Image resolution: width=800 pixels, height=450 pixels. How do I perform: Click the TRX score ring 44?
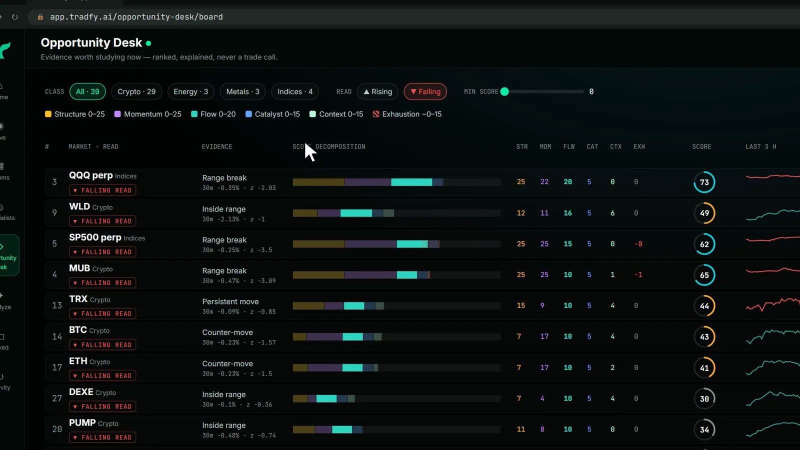(x=704, y=306)
